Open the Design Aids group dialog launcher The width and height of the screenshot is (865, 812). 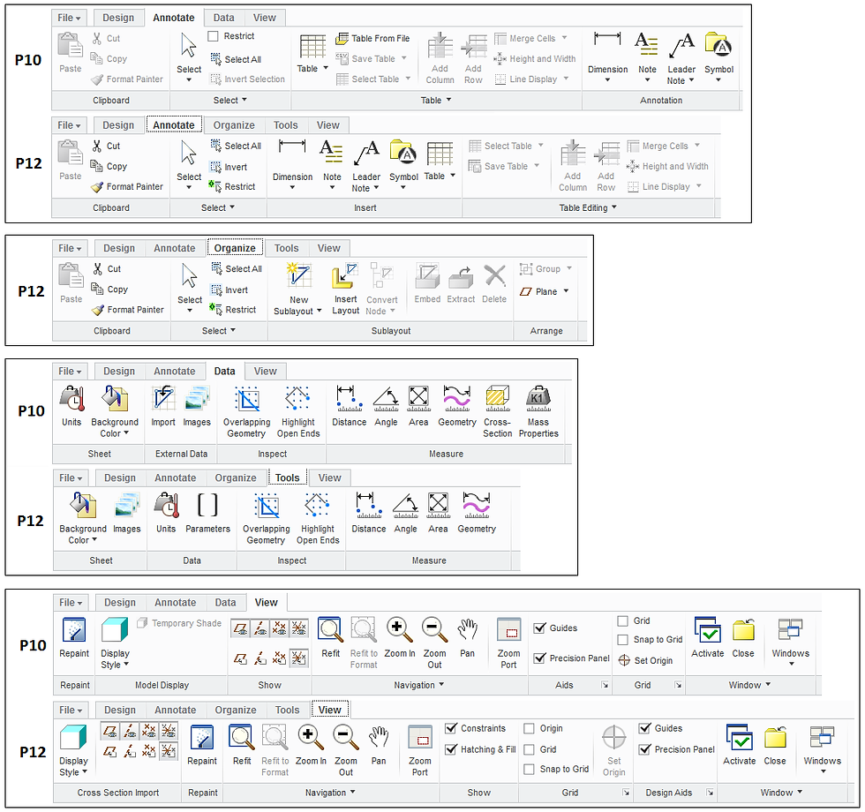(710, 793)
